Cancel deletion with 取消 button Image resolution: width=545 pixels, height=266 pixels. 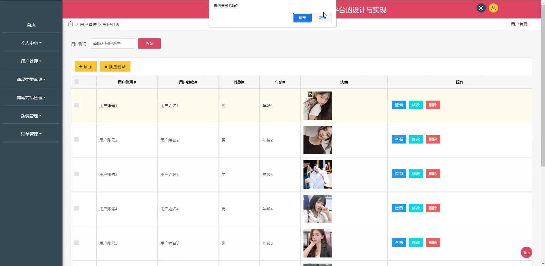323,18
